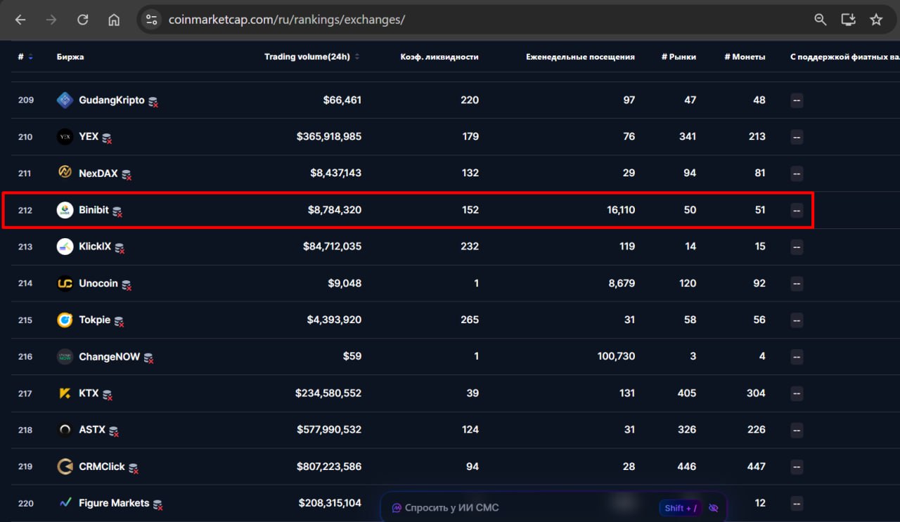Reload the current page
This screenshot has height=522, width=900.
tap(82, 20)
